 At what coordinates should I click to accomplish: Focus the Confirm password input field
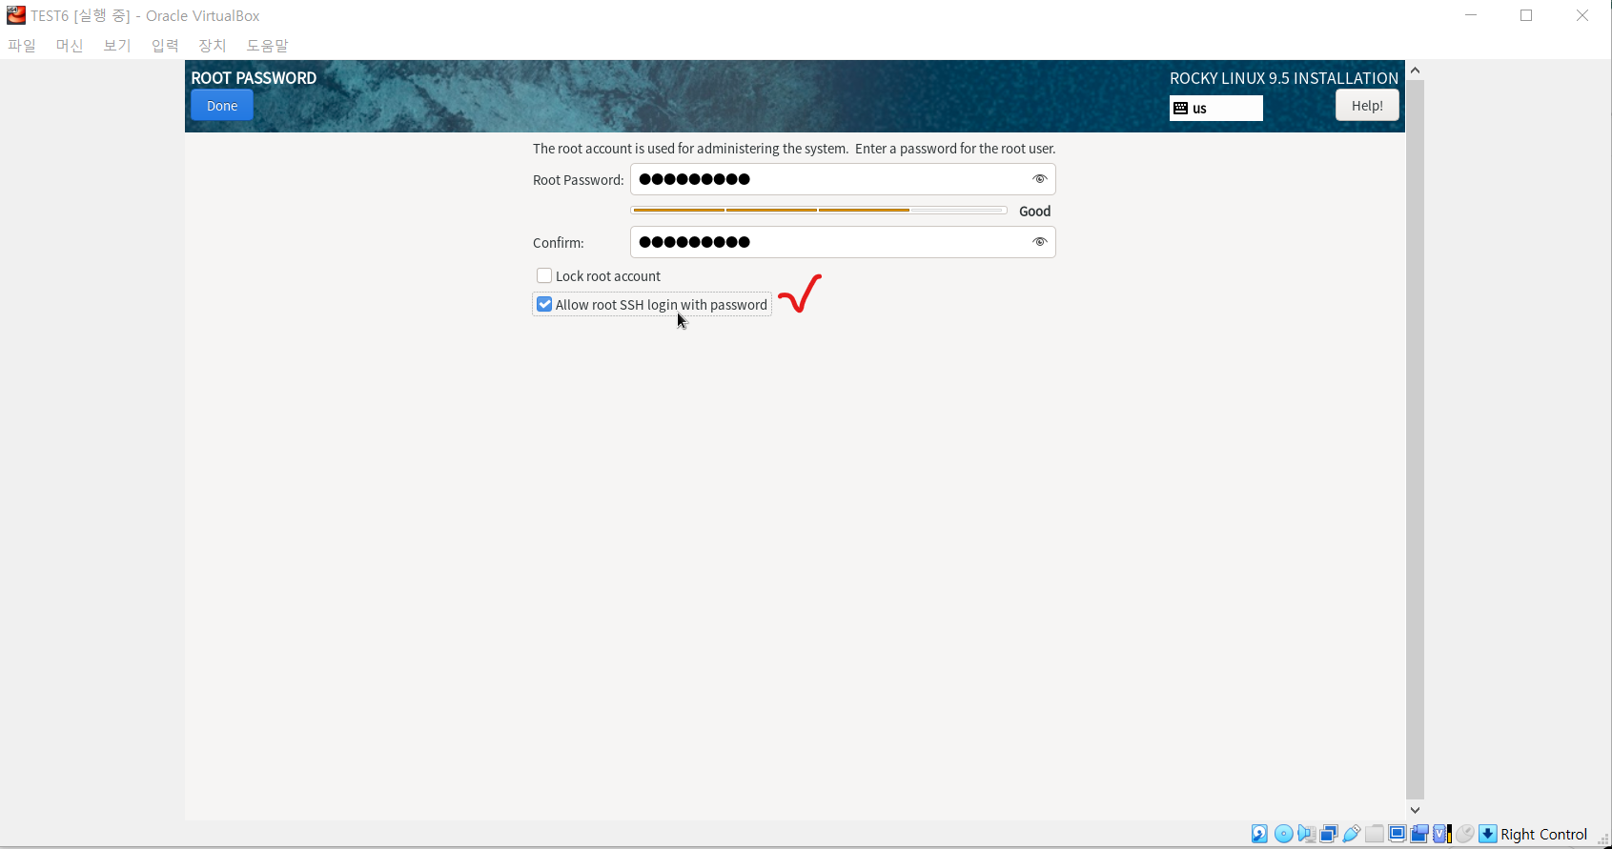click(843, 242)
